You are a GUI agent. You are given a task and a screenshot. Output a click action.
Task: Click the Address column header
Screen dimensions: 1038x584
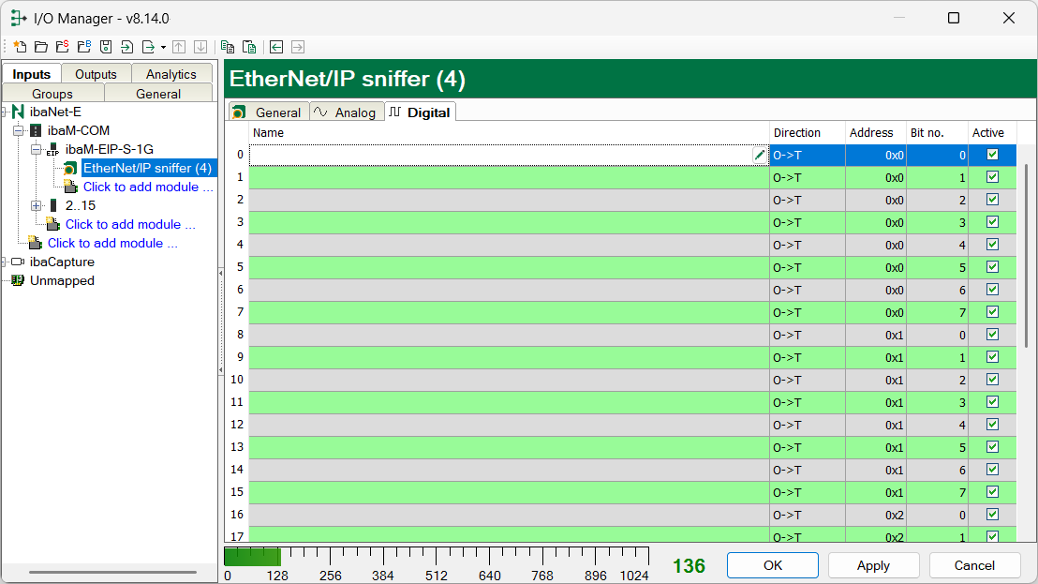pyautogui.click(x=875, y=132)
